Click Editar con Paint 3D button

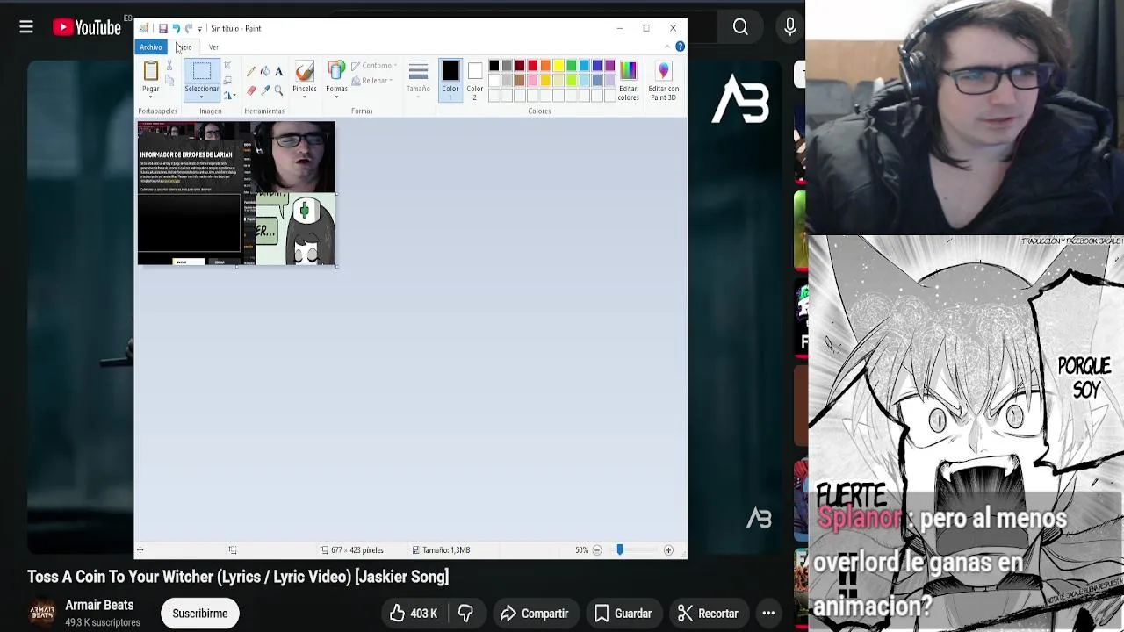pos(663,80)
